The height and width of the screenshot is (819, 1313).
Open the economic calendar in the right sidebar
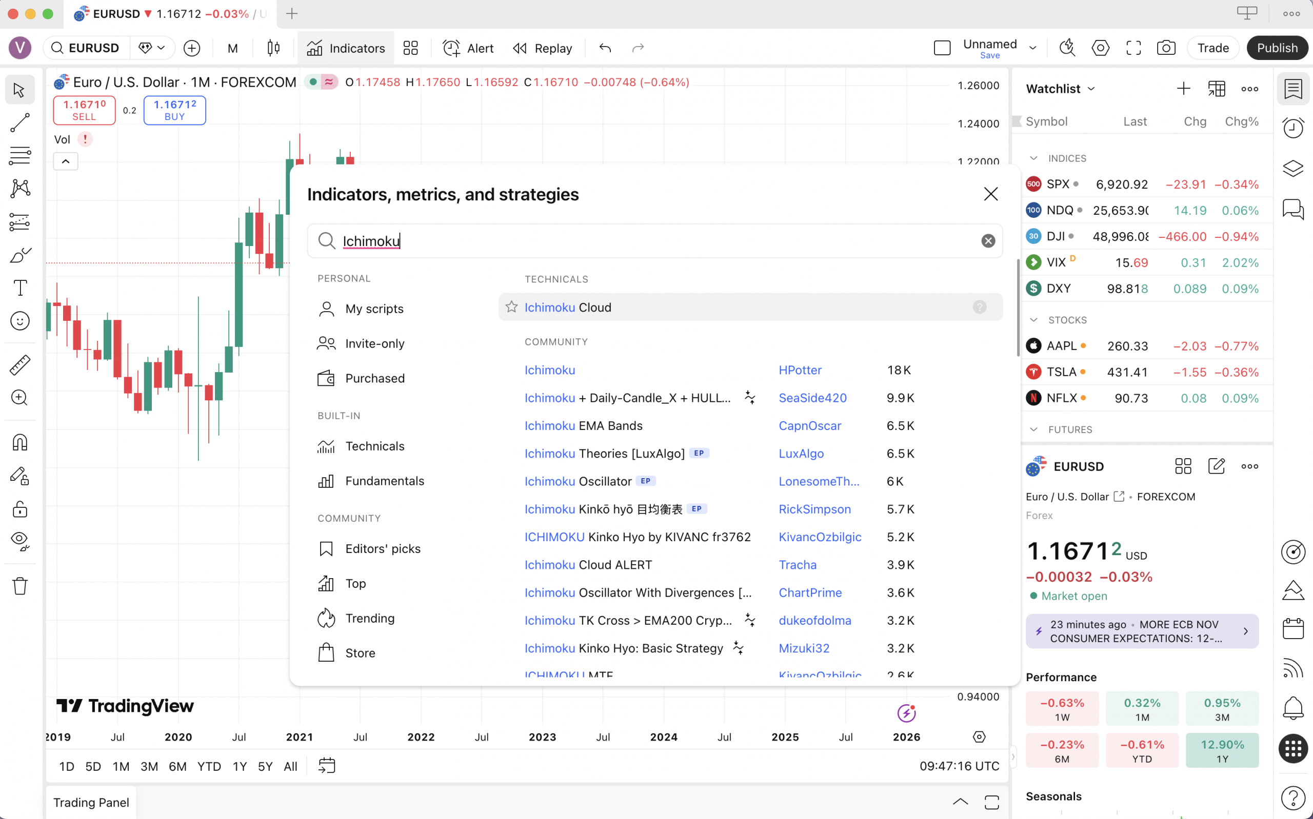pyautogui.click(x=1294, y=628)
